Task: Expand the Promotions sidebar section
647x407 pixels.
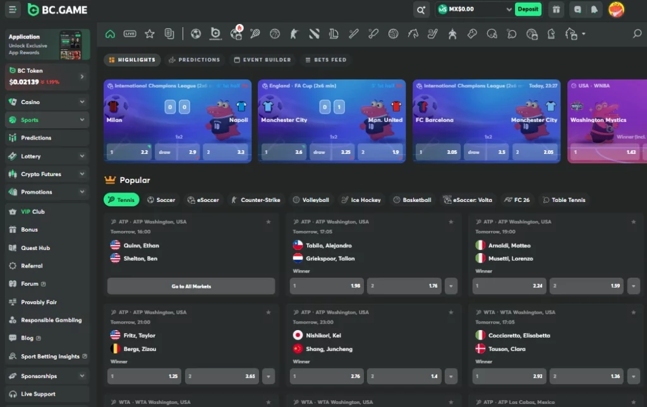Action: pyautogui.click(x=82, y=192)
